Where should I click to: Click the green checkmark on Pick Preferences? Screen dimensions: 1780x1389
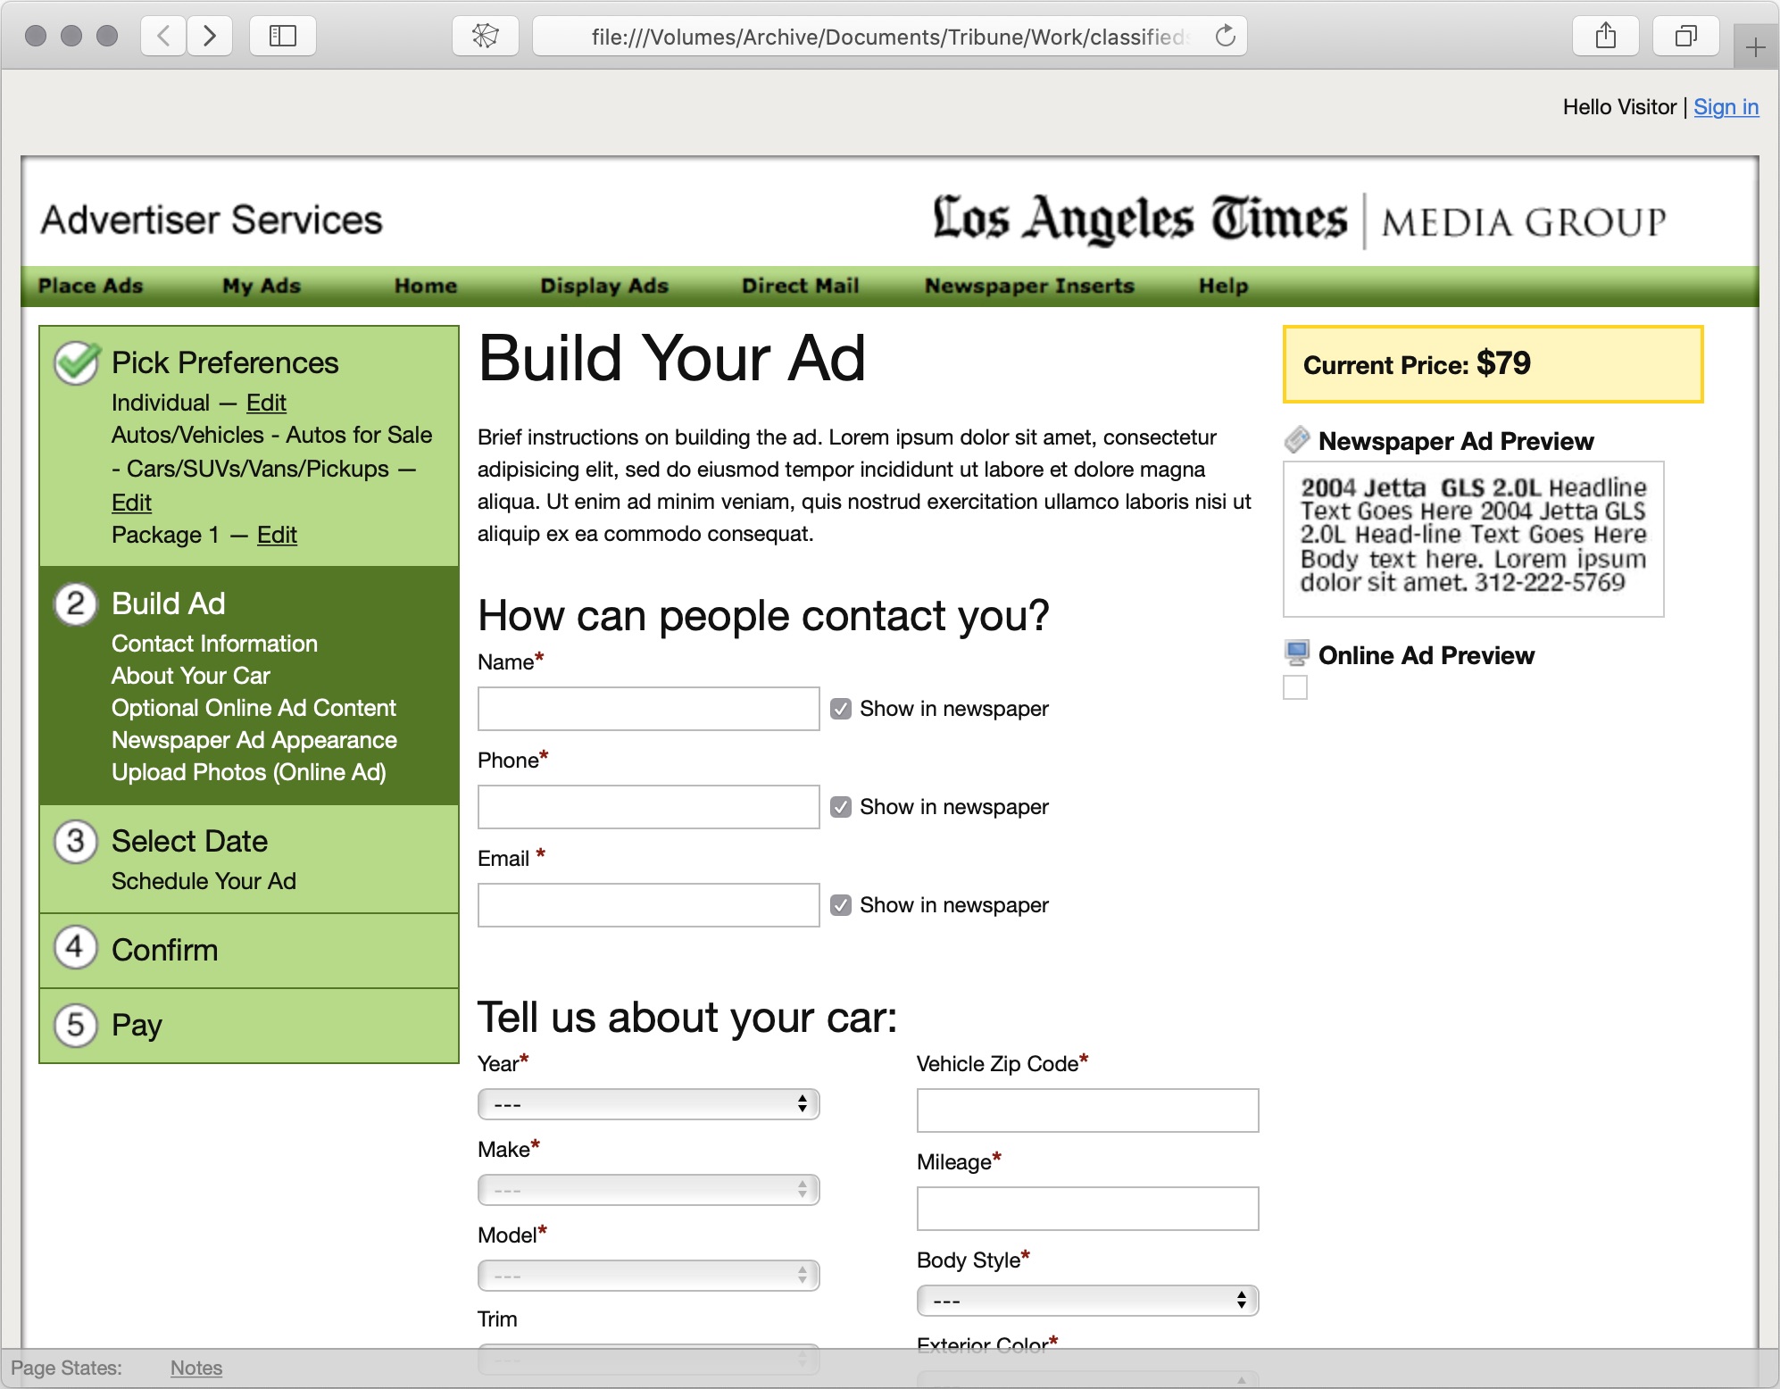pyautogui.click(x=75, y=362)
